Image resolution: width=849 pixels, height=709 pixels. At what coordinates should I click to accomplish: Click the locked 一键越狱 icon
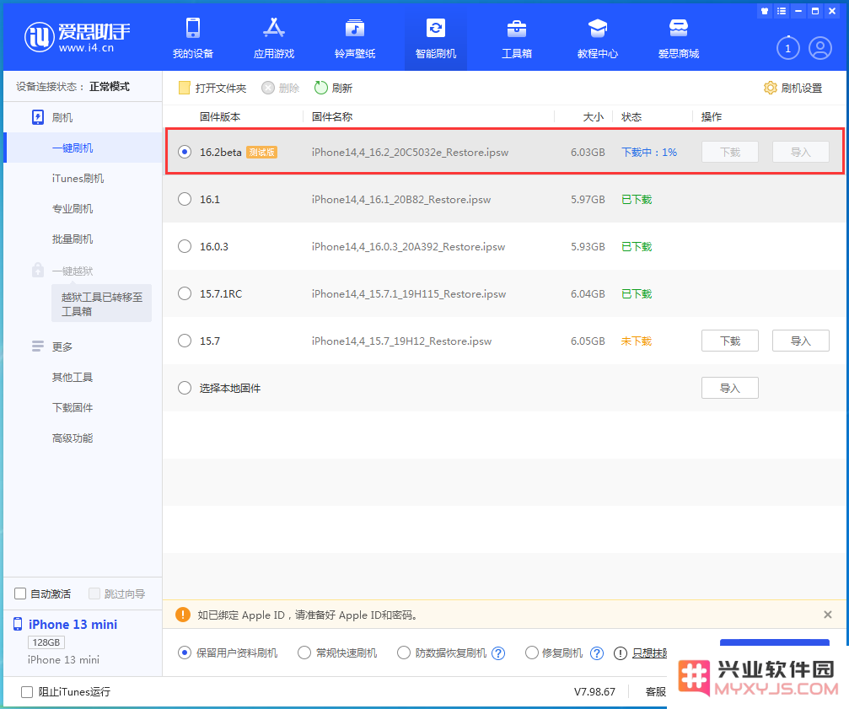[38, 270]
